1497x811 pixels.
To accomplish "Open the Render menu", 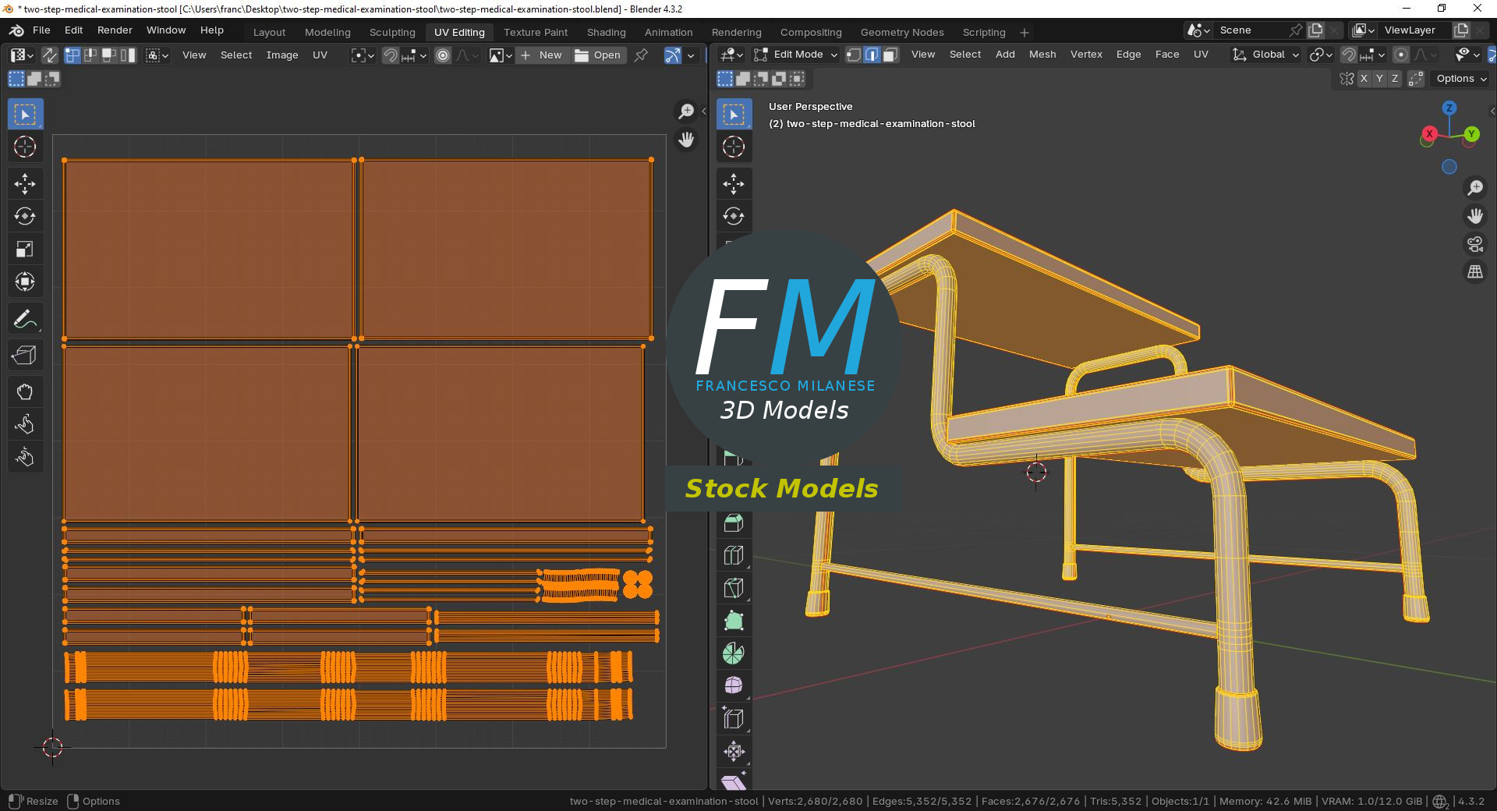I will (115, 30).
